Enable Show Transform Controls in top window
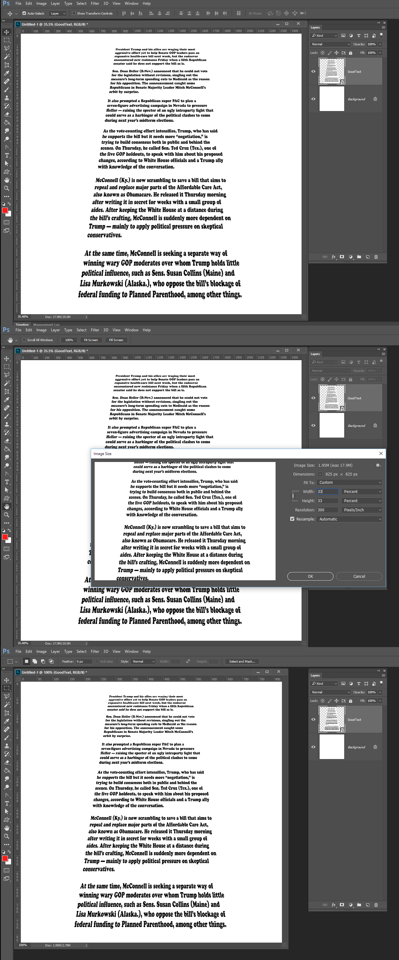This screenshot has width=399, height=960. coord(74,13)
